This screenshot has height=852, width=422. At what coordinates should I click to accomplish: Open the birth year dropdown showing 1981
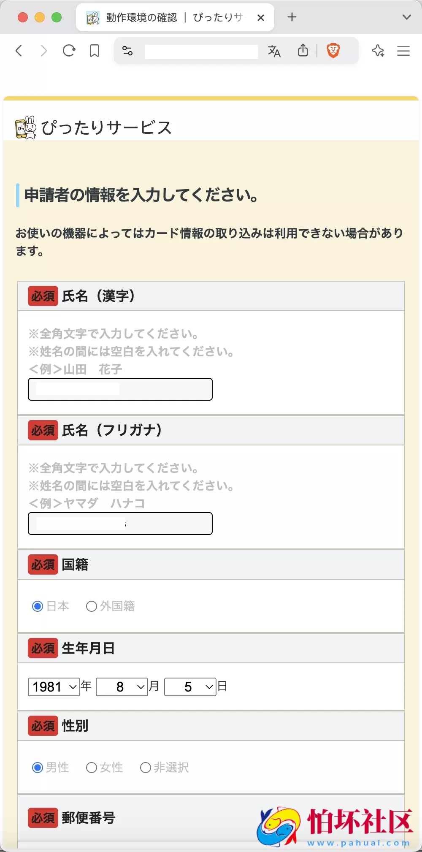pyautogui.click(x=53, y=687)
